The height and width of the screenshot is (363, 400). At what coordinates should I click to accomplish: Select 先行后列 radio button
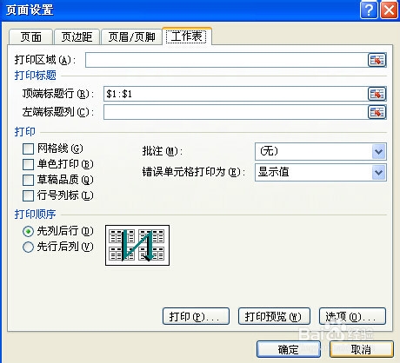click(28, 247)
